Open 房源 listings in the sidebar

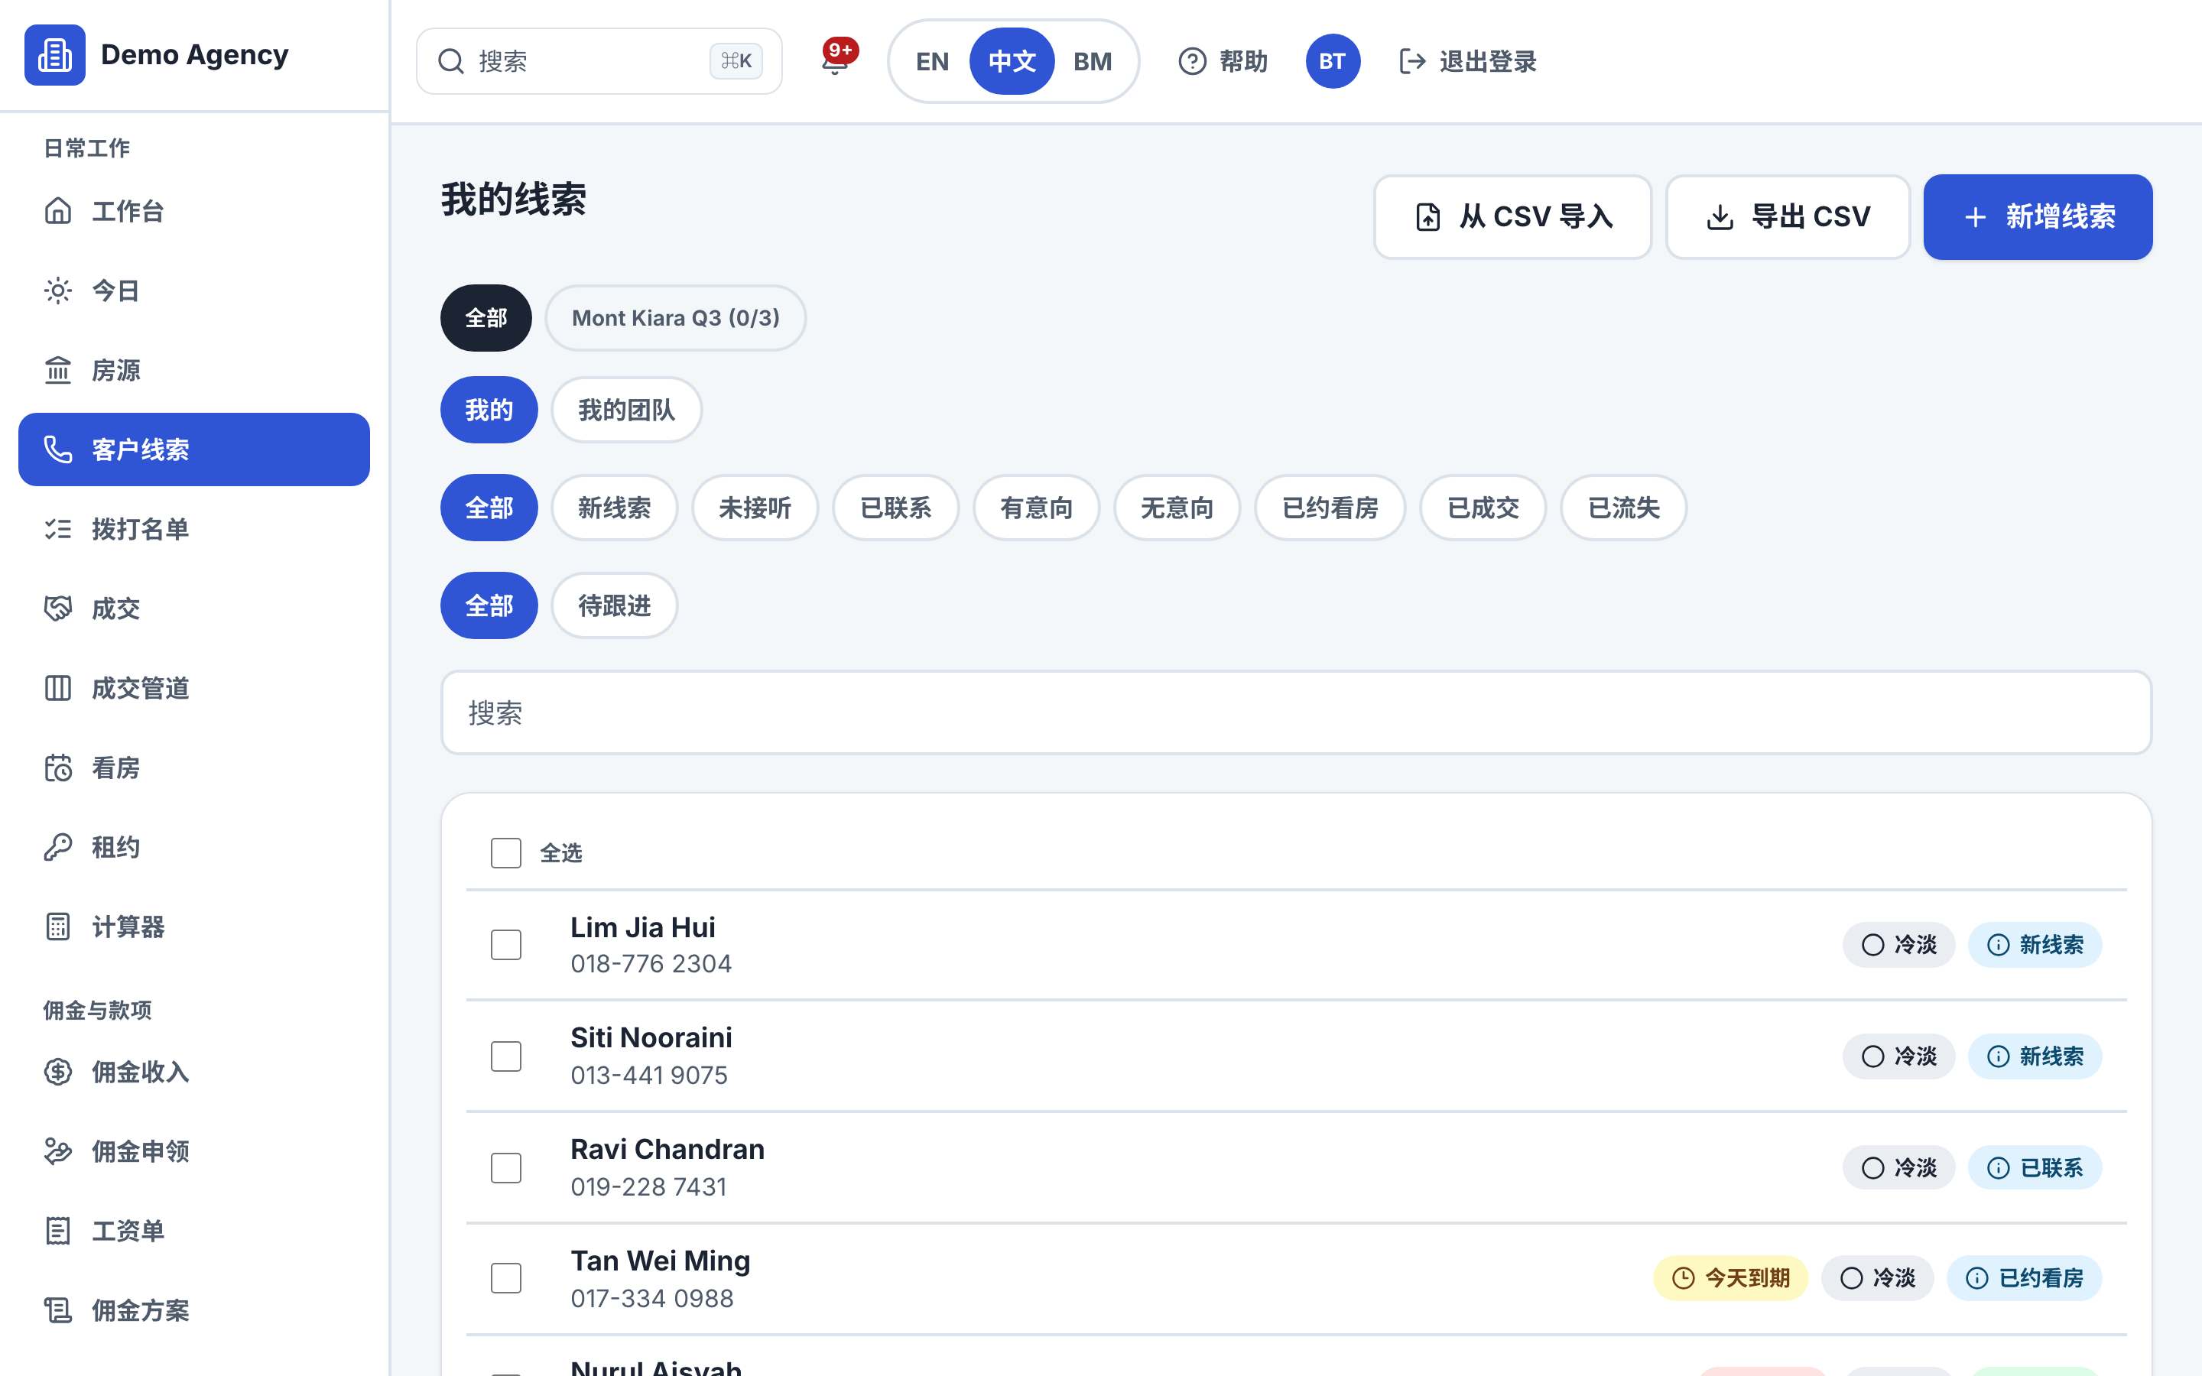193,371
